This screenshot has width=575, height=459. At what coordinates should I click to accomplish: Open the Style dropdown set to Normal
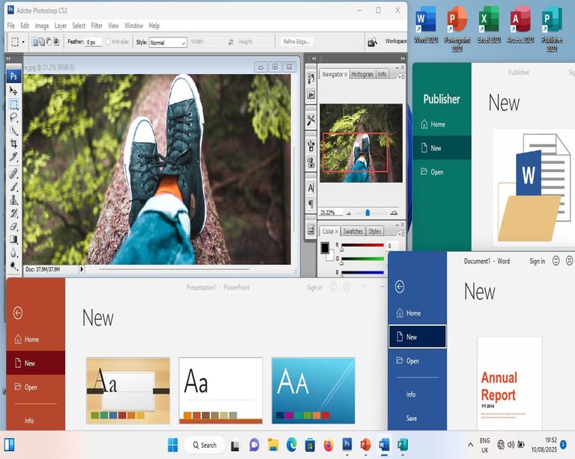tap(168, 43)
